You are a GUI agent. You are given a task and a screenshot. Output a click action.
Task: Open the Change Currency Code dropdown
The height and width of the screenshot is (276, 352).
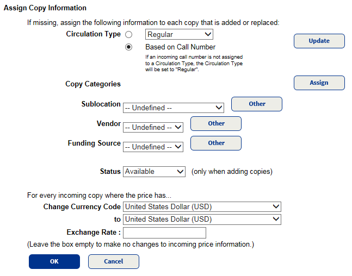(202, 206)
